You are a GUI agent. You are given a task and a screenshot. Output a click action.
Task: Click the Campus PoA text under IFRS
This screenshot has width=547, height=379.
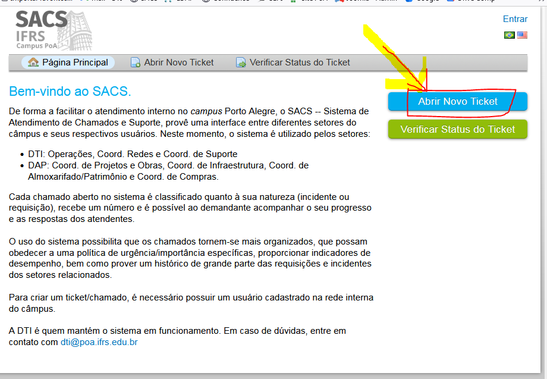[37, 46]
